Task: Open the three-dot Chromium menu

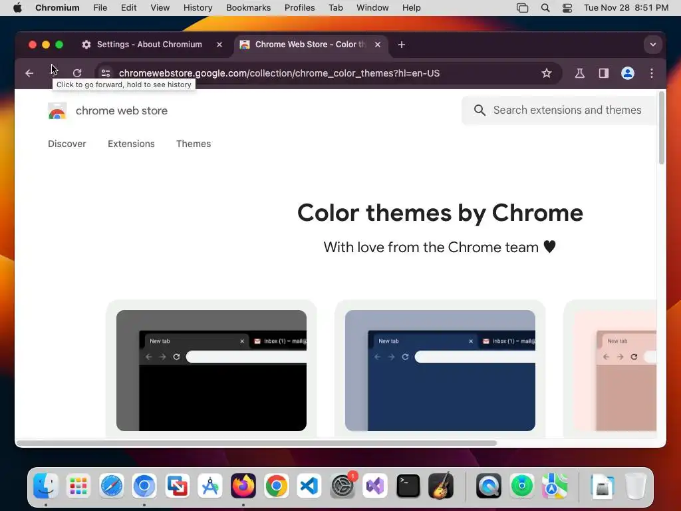Action: click(652, 73)
